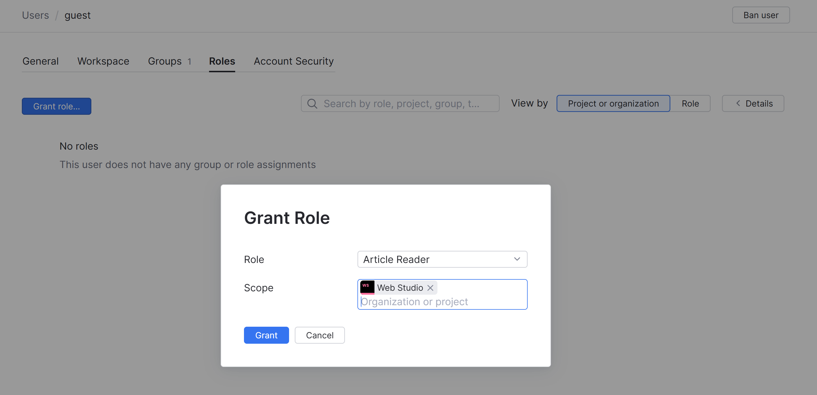
Task: Open the Role dropdown via its chevron arrow
Action: (x=517, y=259)
